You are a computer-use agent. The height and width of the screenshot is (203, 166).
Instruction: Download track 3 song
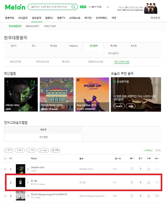[149, 196]
